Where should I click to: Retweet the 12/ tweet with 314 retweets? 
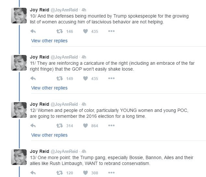tap(59, 126)
